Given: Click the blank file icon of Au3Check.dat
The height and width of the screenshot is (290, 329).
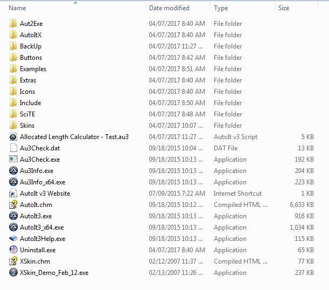Looking at the screenshot, I should tap(13, 148).
